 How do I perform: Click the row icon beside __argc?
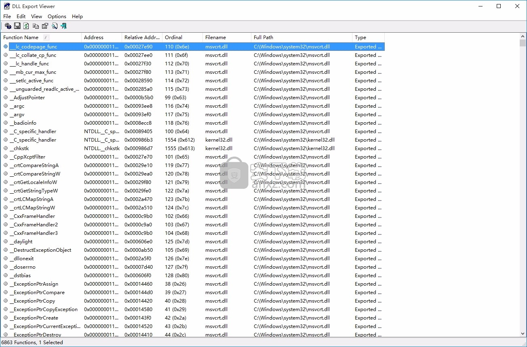6,106
